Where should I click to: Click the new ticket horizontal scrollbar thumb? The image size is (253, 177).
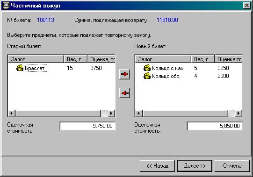point(185,113)
